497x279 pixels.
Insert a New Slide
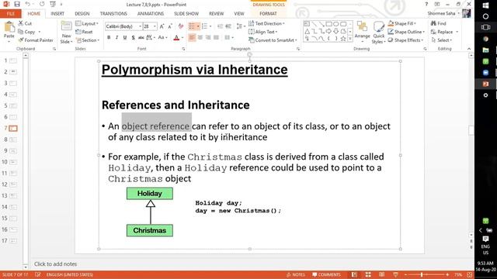pos(66,33)
